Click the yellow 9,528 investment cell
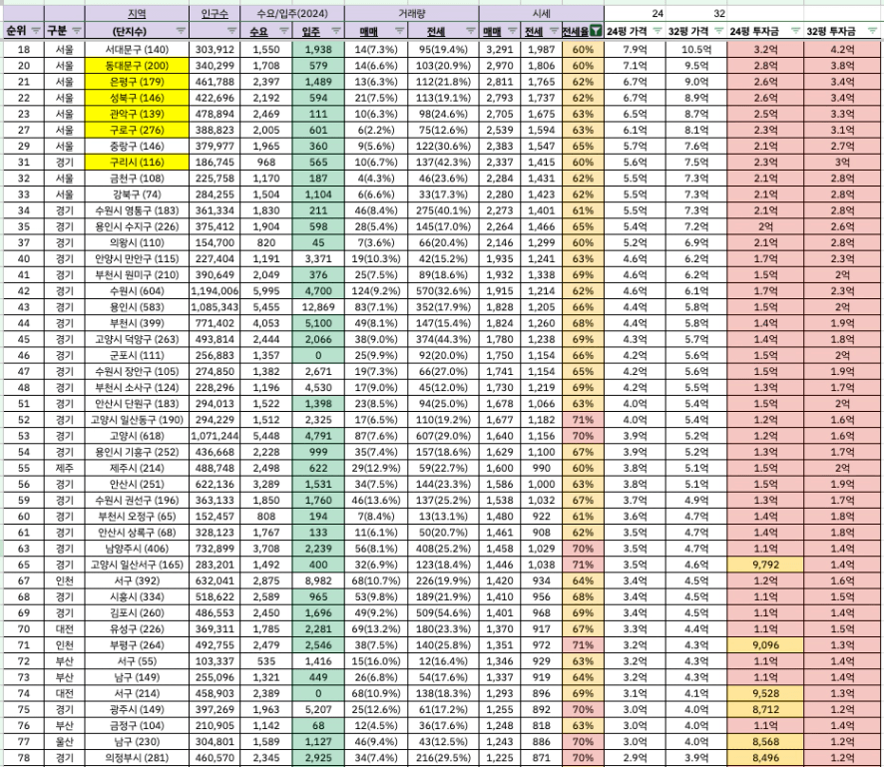Image resolution: width=884 pixels, height=767 pixels. [765, 694]
